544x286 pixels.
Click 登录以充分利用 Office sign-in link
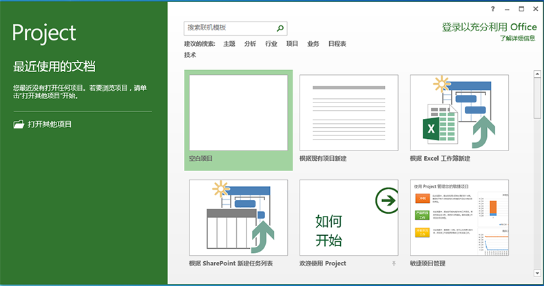click(x=489, y=27)
